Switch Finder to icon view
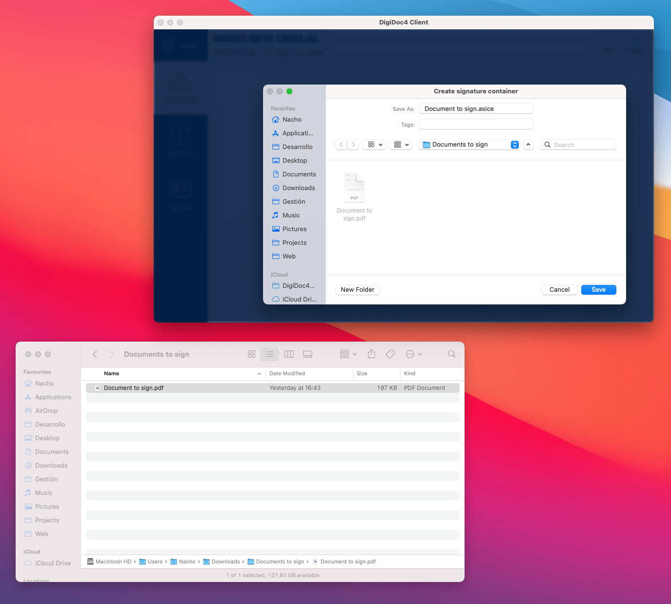 click(x=251, y=354)
